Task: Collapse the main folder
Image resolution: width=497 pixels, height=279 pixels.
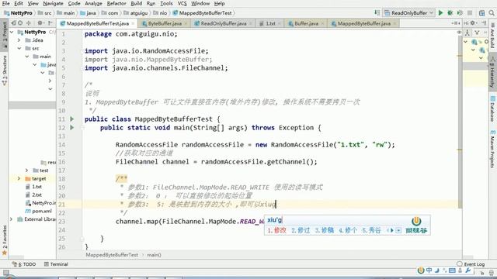Action: tap(27, 57)
